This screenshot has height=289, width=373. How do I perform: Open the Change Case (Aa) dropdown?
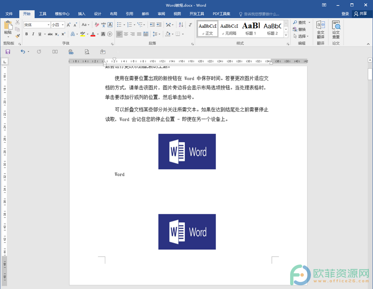[x=85, y=25]
